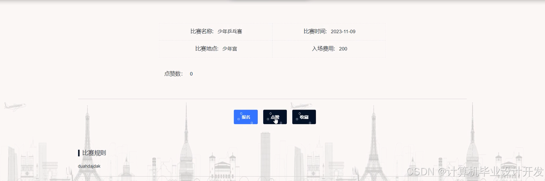This screenshot has width=545, height=181.
Task: Click the 点赞数 label
Action: pyautogui.click(x=174, y=74)
